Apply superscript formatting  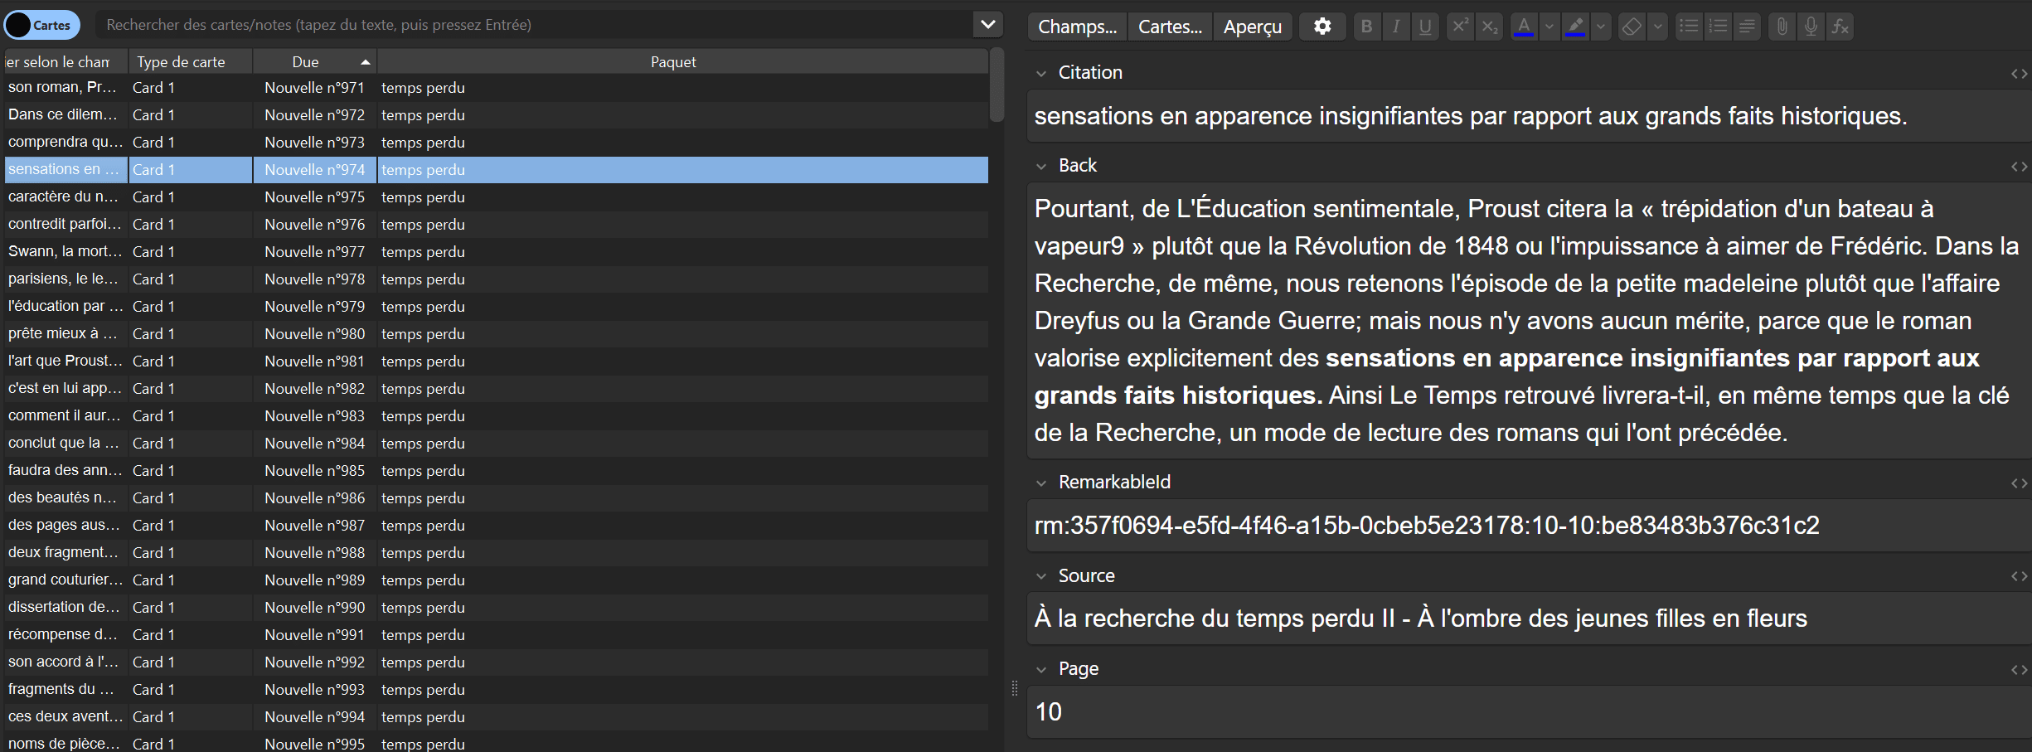(x=1460, y=27)
